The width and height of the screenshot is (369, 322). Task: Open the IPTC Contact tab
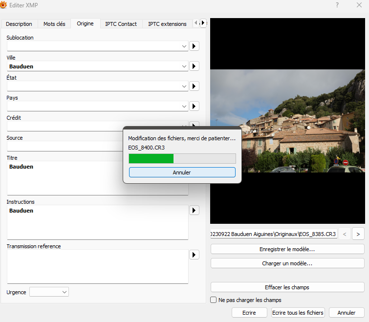coord(121,24)
